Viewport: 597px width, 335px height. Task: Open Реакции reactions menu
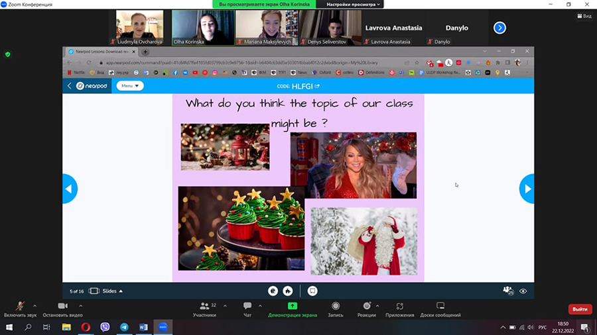[x=367, y=310]
